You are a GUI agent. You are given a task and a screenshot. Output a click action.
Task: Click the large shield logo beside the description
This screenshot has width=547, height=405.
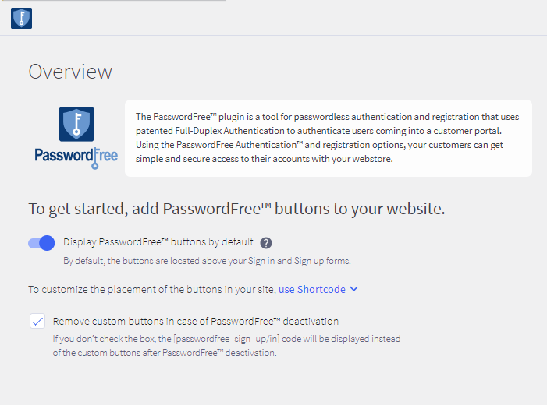(x=76, y=124)
